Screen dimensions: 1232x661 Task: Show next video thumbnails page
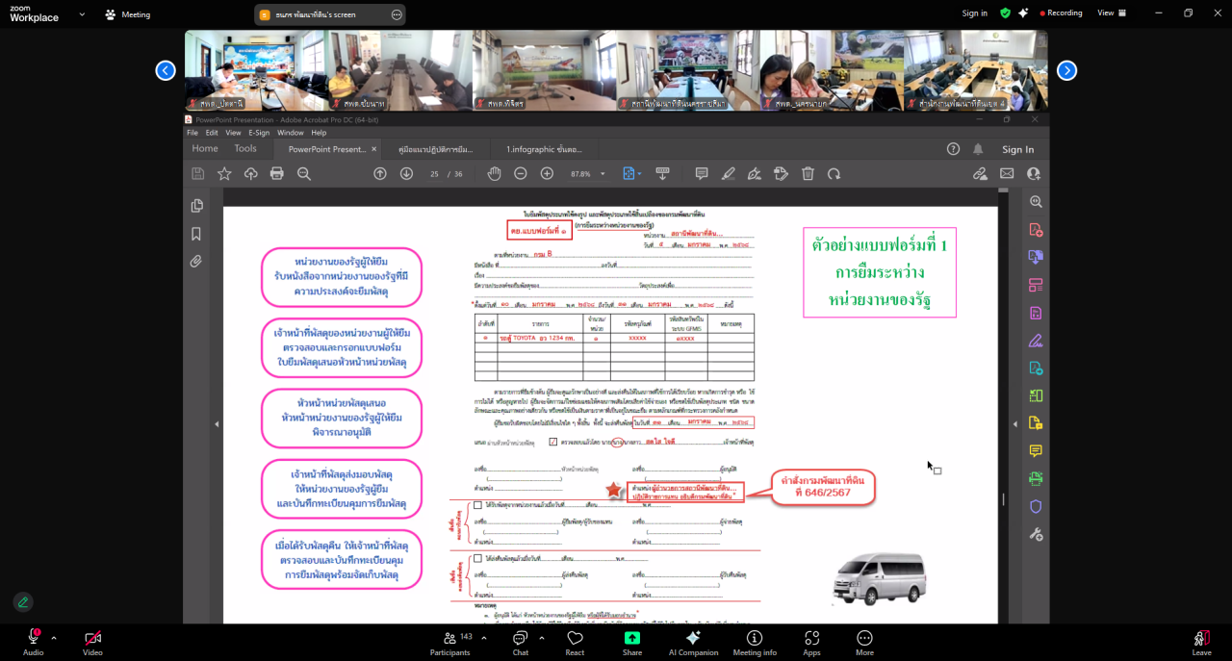pos(1066,70)
